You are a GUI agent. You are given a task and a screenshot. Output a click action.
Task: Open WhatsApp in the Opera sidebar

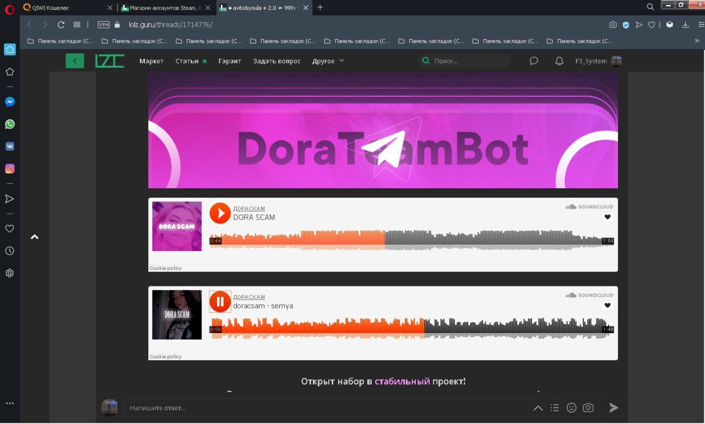(x=9, y=124)
